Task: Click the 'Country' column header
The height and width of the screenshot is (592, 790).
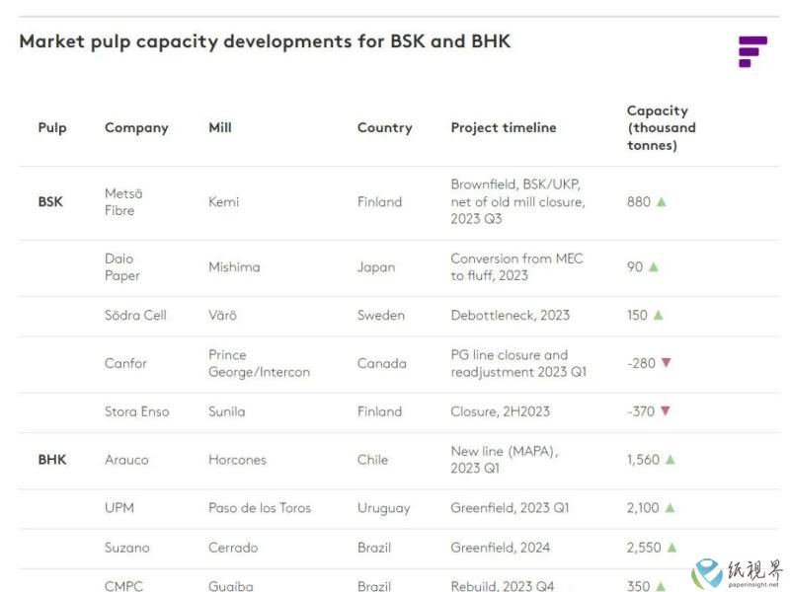Action: 385,128
